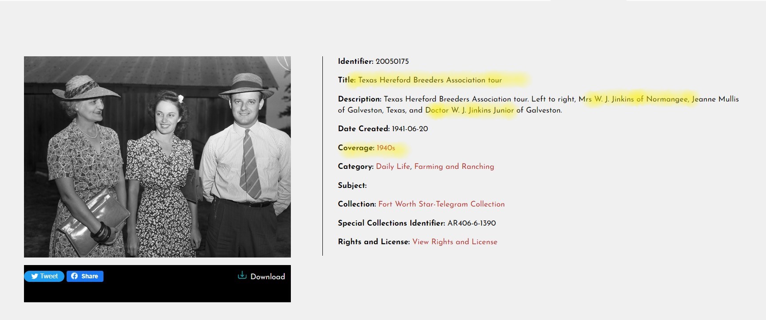Click the Facebook logo icon
This screenshot has height=320, width=766.
(x=74, y=276)
